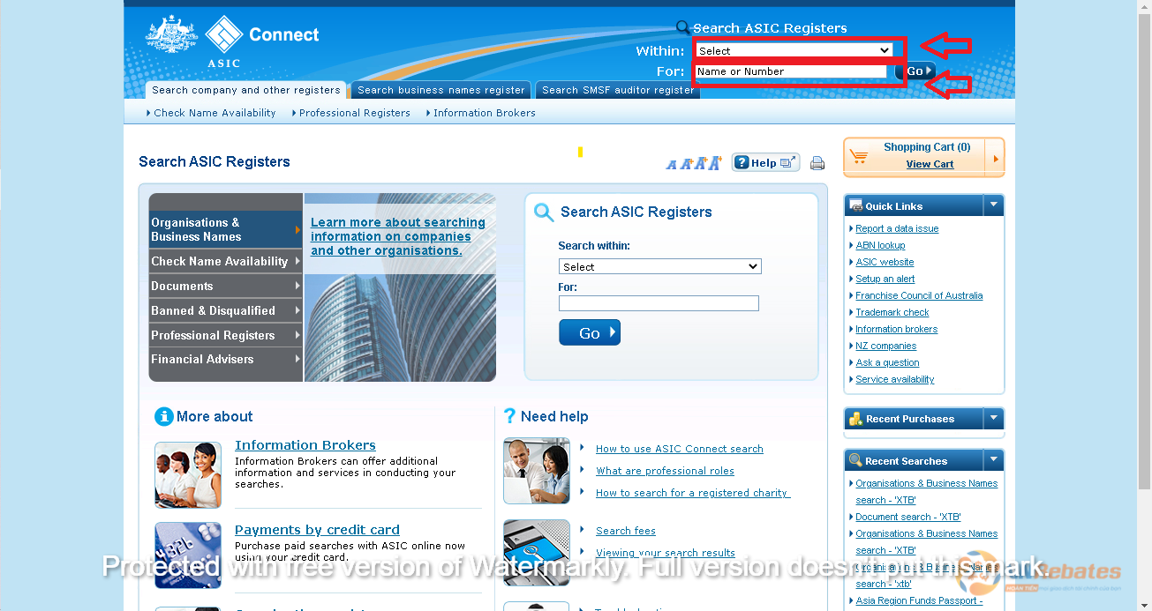Click the credit card payment thumbnail
This screenshot has width=1152, height=611.
pos(188,557)
